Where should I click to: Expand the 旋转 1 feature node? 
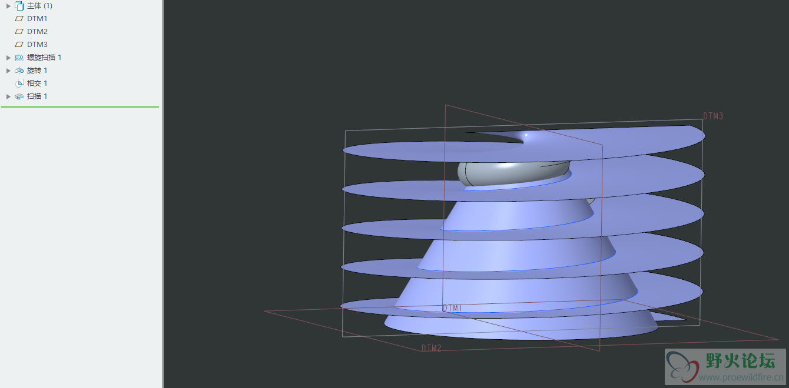8,71
